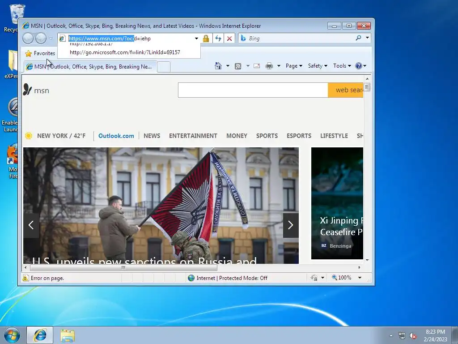Screen dimensions: 458x344
Task: Expand the Home button dropdown arrow
Action: [228, 66]
